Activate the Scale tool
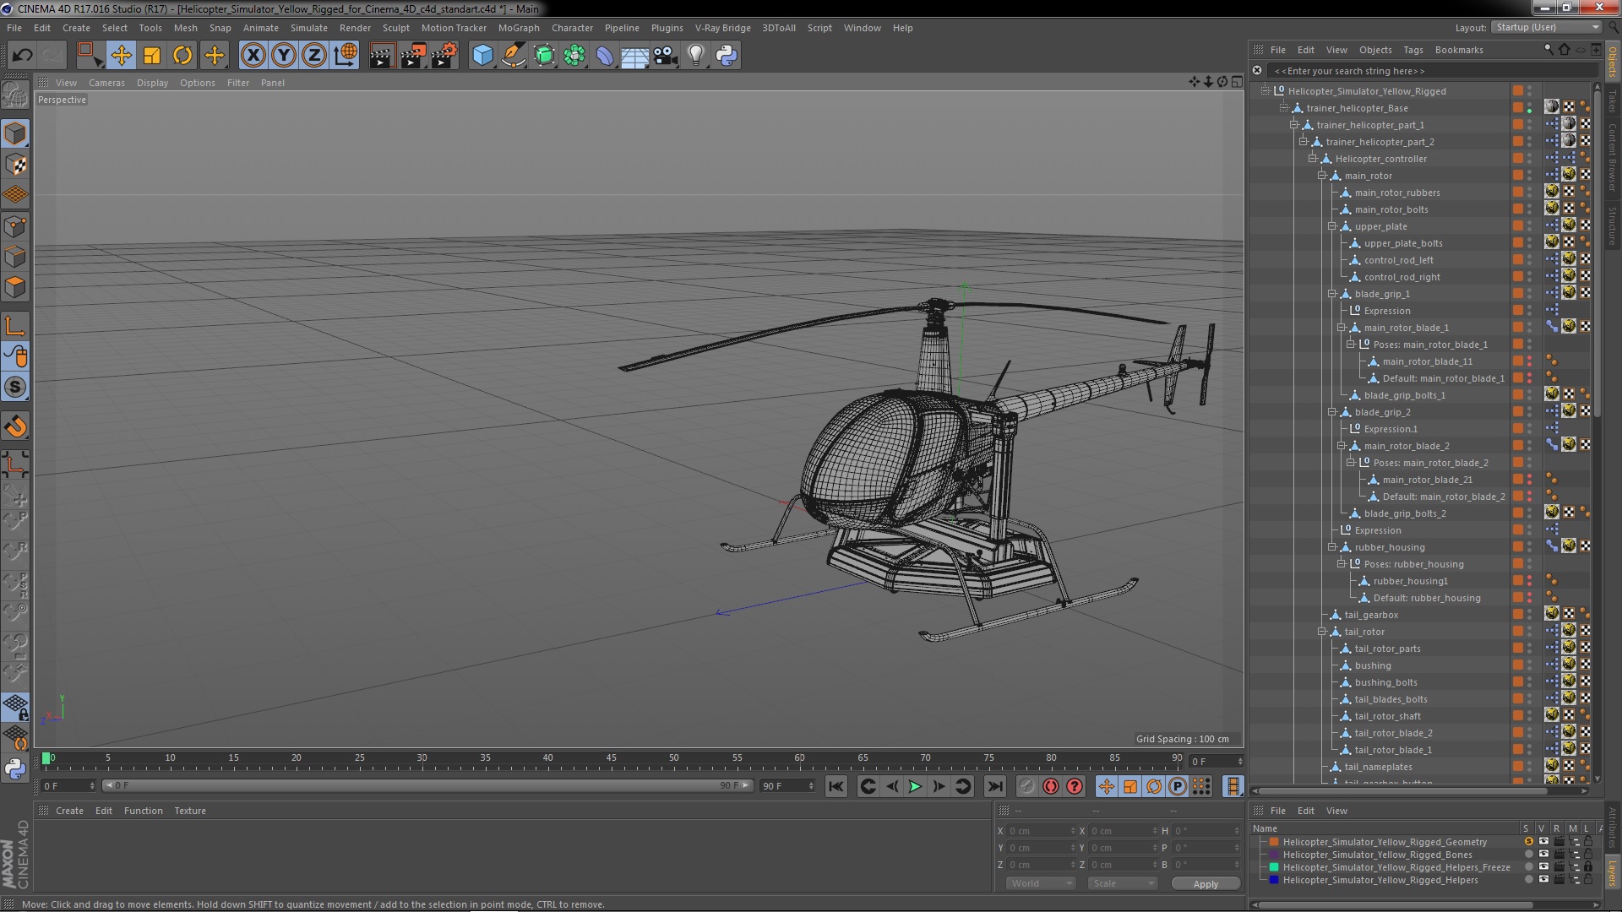 tap(152, 56)
